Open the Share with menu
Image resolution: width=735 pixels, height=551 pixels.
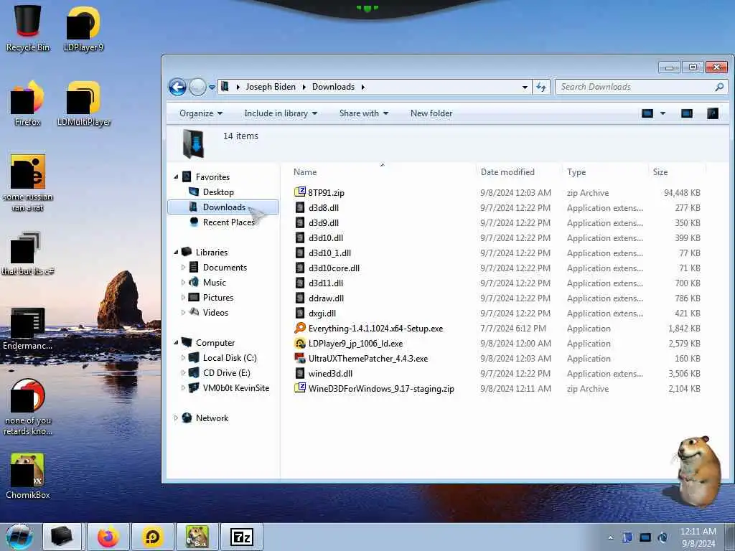364,113
